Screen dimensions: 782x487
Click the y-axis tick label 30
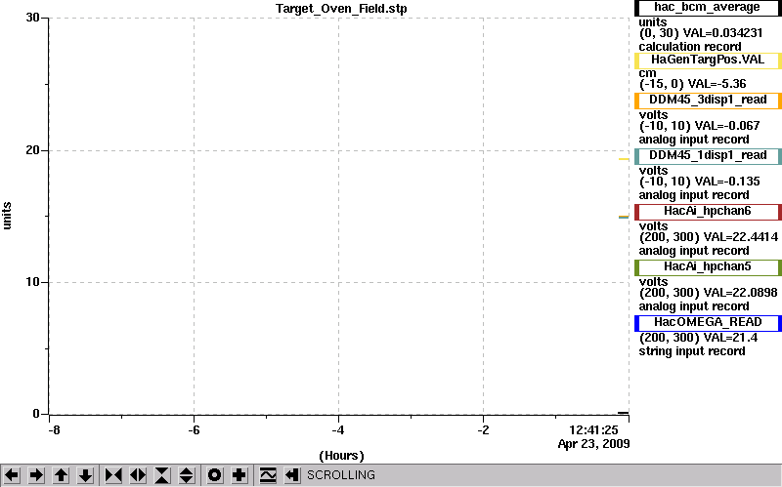[32, 18]
